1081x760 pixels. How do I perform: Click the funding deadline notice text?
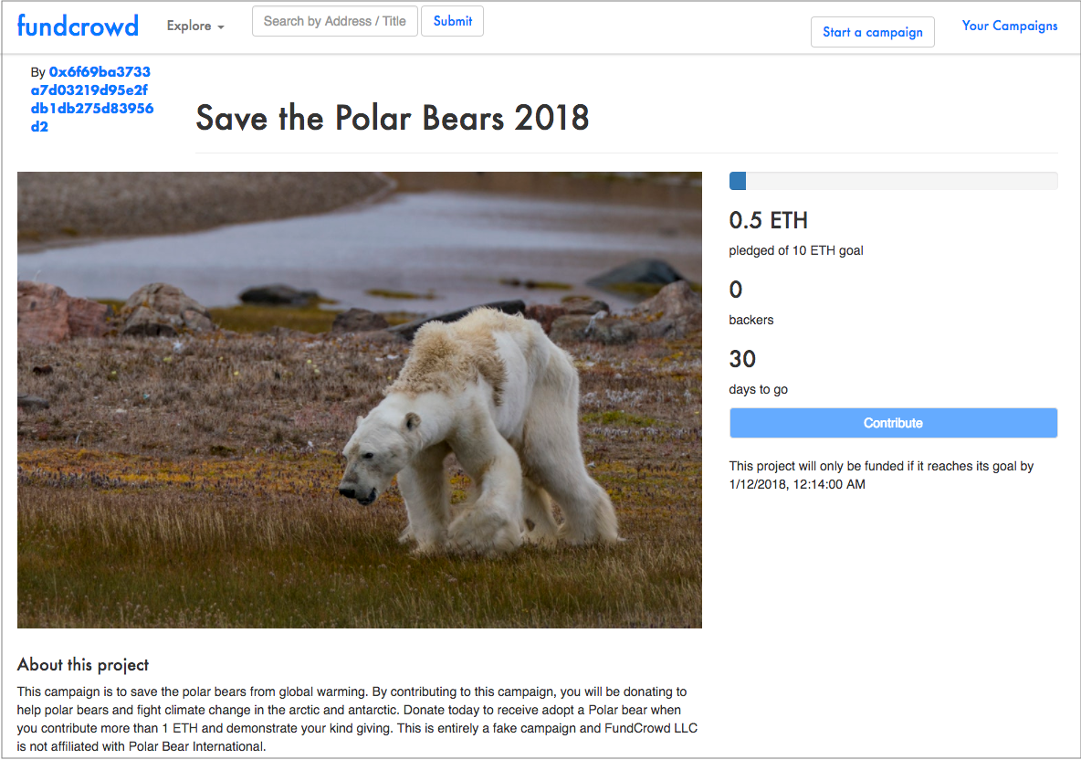(881, 475)
